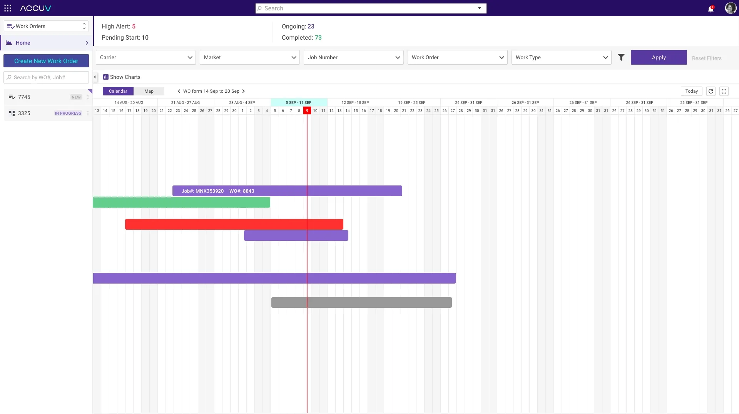
Task: Open more options for work order 7745
Action: 88,97
